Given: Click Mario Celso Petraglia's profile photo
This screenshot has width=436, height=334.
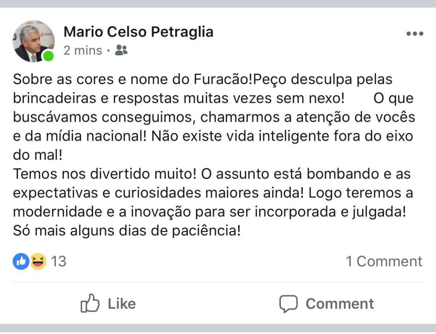Looking at the screenshot, I should click(x=33, y=41).
